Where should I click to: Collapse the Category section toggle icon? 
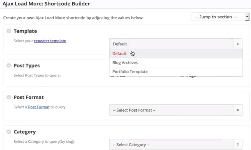point(9,132)
